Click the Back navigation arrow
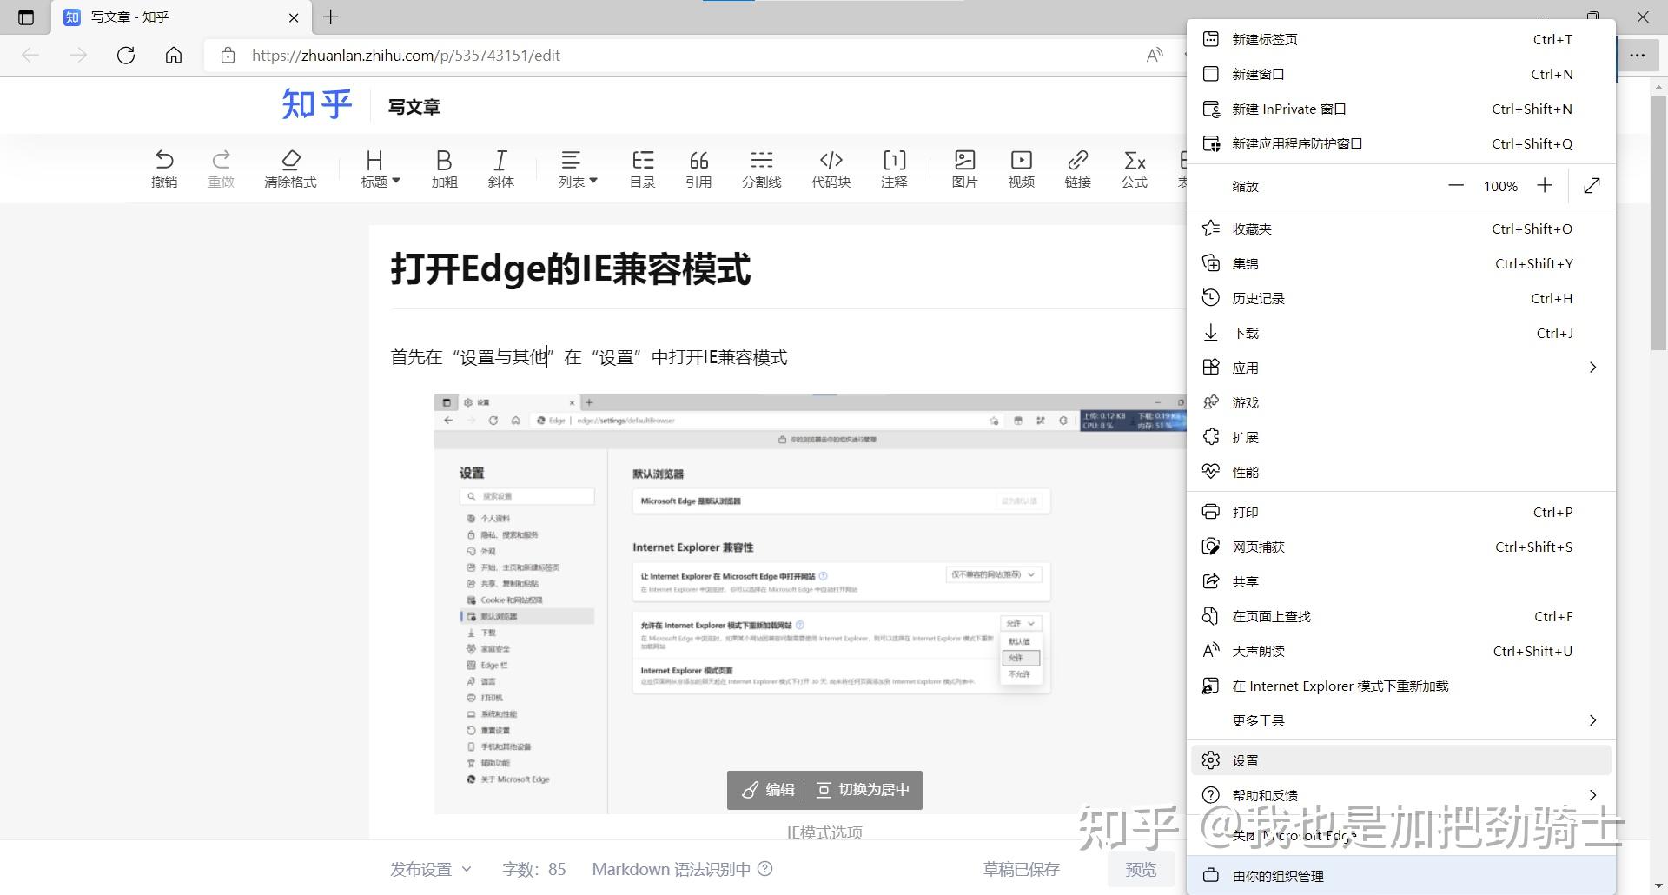 tap(30, 56)
